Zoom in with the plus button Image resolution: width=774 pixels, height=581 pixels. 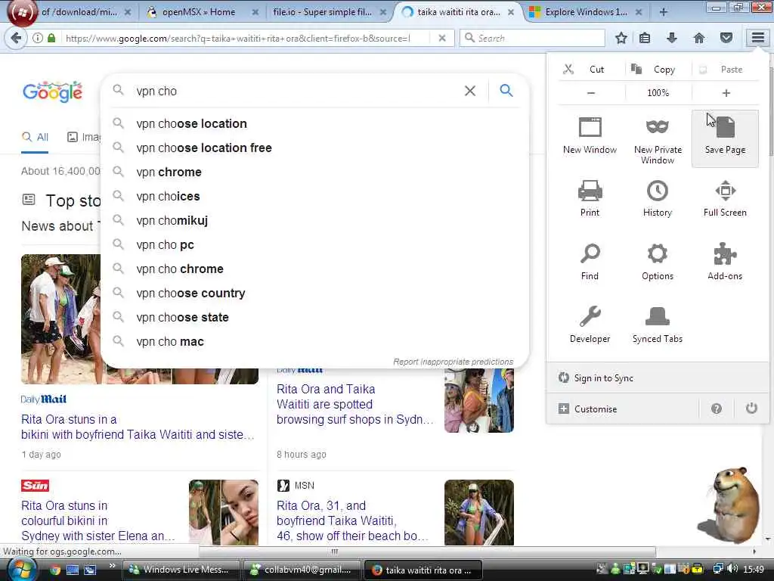point(726,93)
